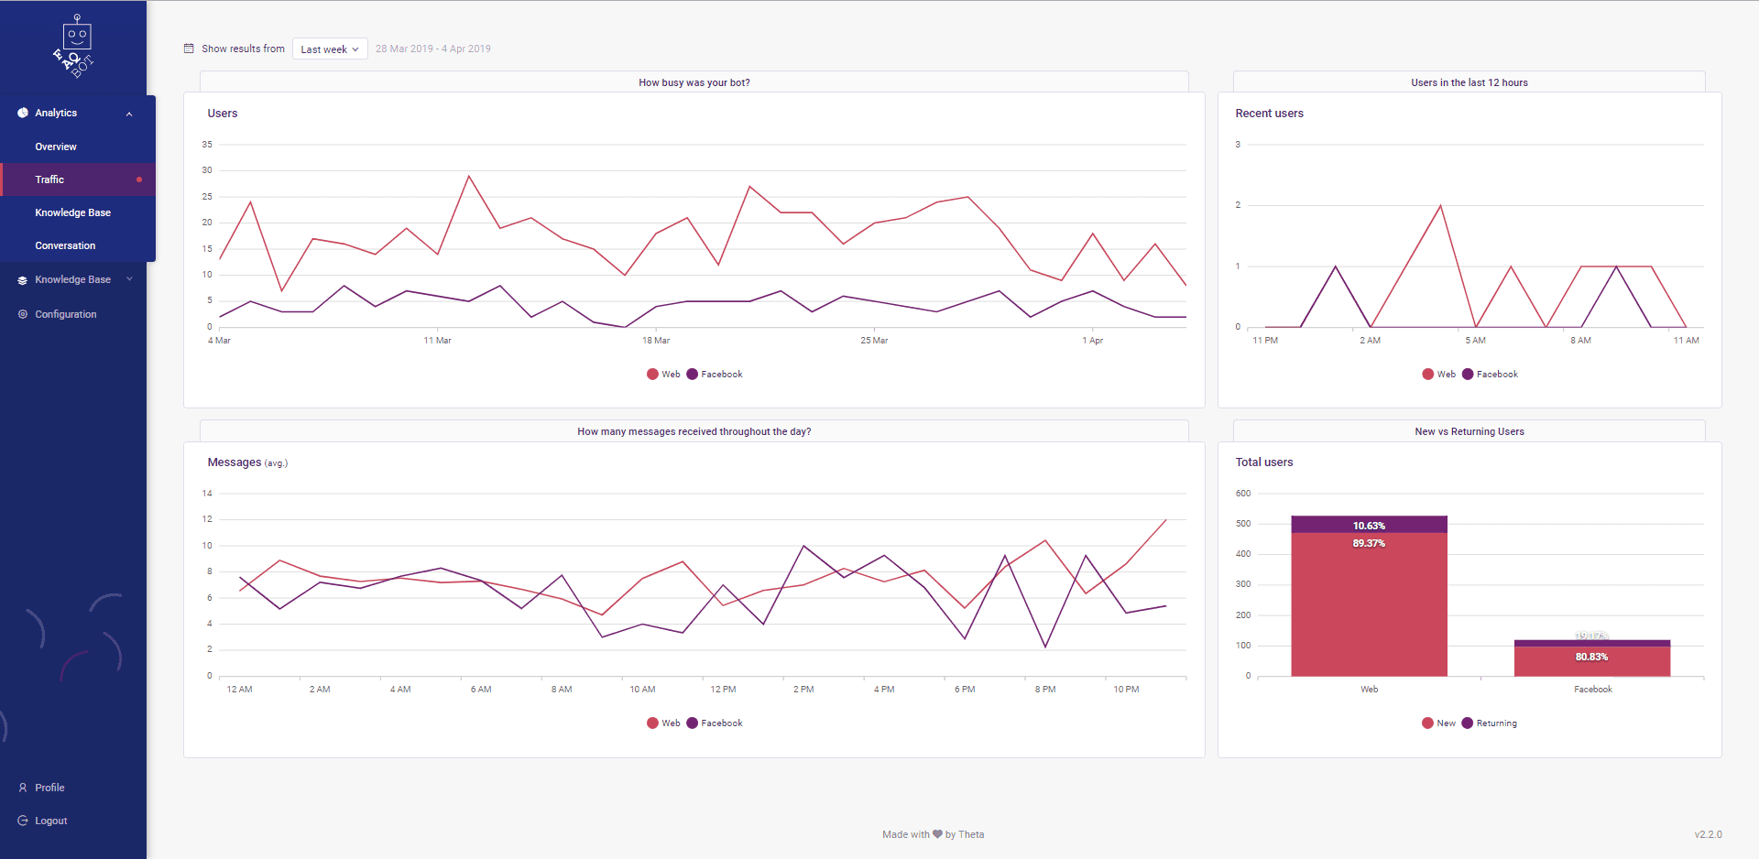Click the Web returning-users bar segment 10.63%
This screenshot has width=1759, height=859.
point(1369,525)
